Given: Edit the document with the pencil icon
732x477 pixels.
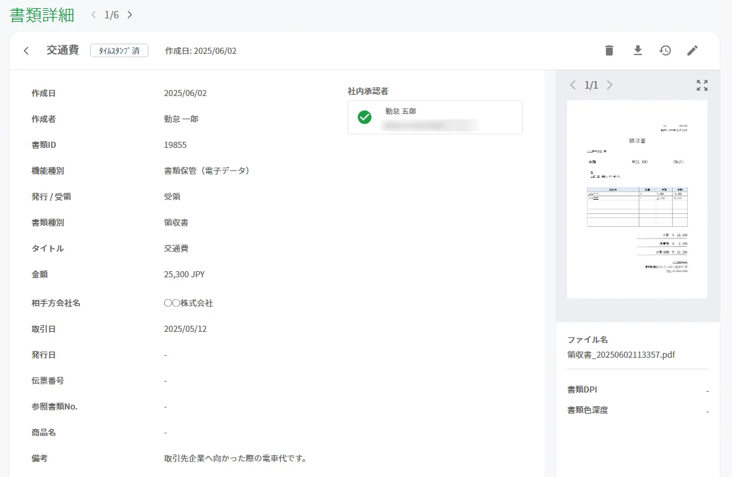Looking at the screenshot, I should pos(692,50).
